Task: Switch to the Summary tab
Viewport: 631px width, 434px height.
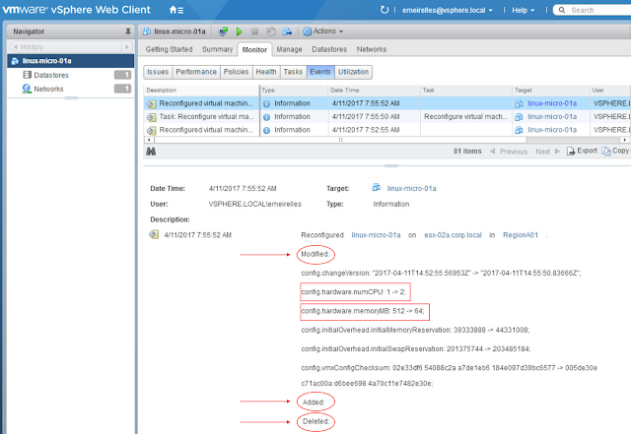Action: pos(217,49)
